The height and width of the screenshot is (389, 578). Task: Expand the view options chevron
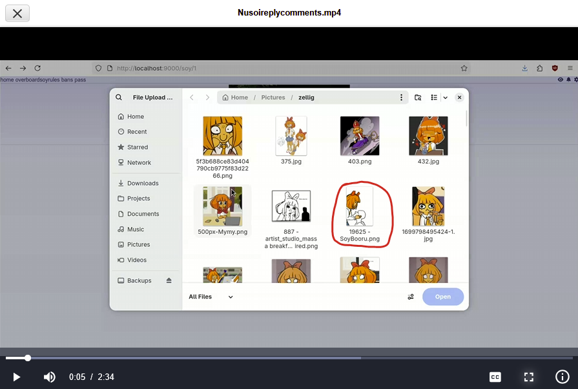(445, 98)
